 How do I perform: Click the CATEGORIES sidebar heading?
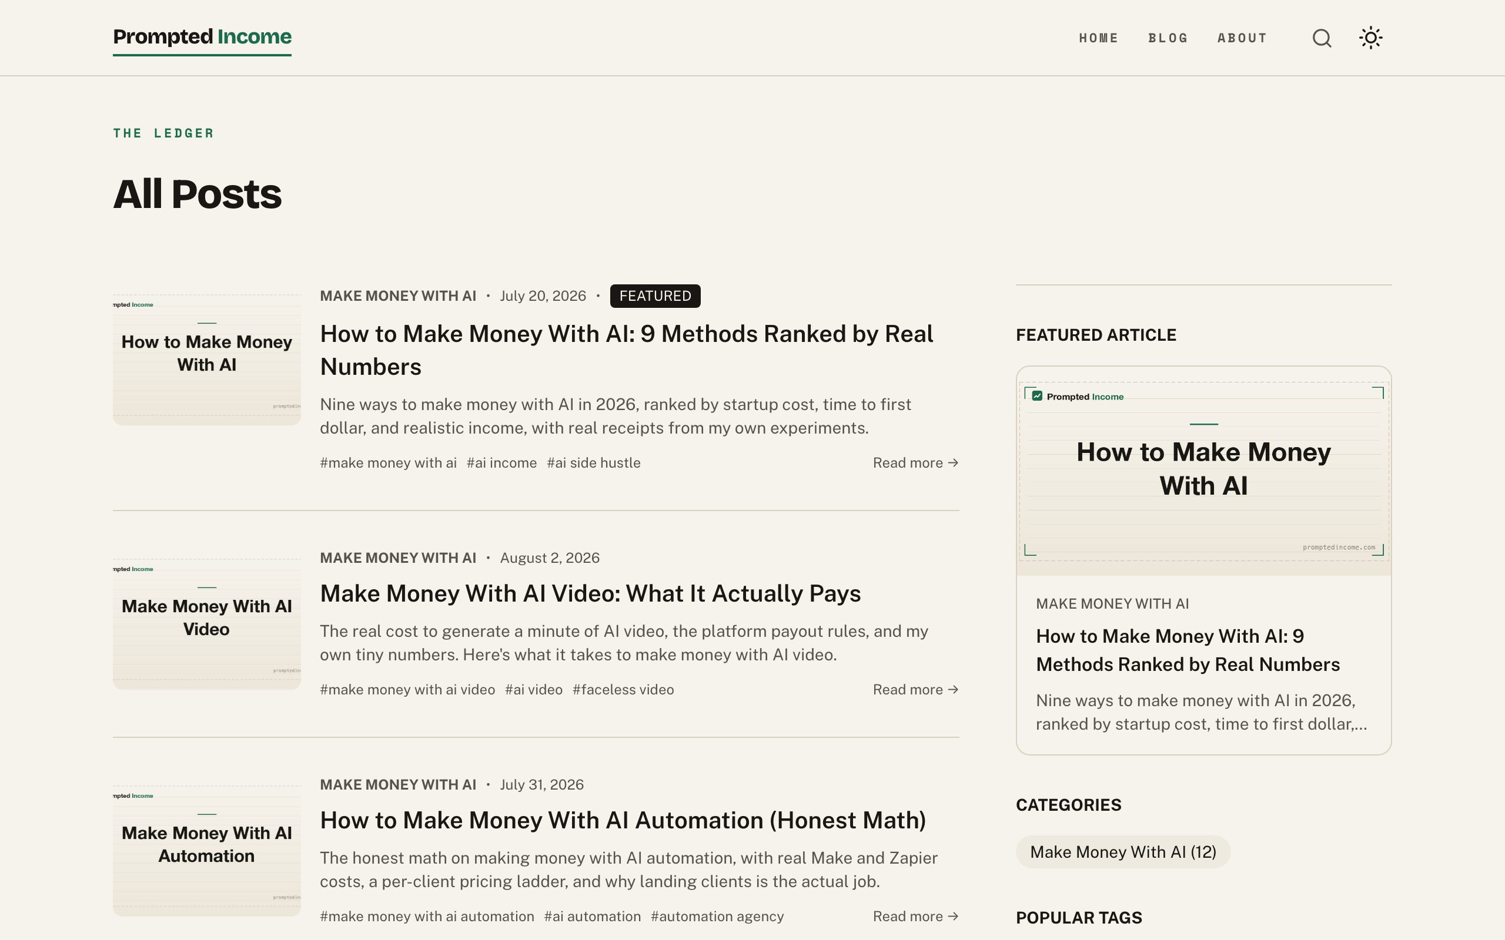1068,805
